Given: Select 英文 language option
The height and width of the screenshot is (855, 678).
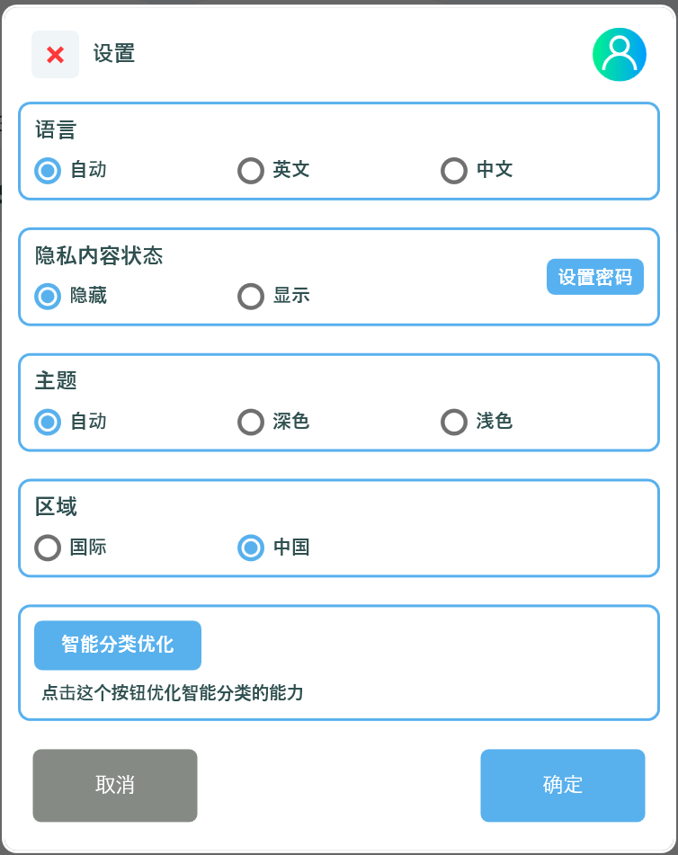Looking at the screenshot, I should pyautogui.click(x=251, y=170).
